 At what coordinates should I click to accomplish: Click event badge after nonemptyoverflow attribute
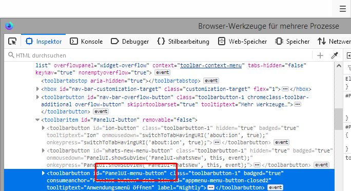[162, 72]
